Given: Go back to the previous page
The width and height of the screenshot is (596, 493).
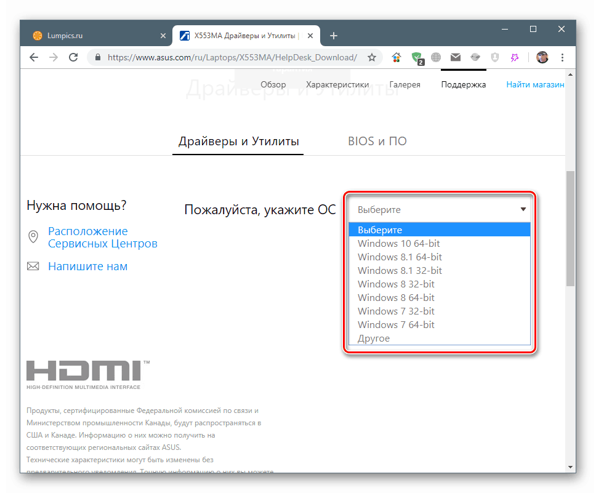Looking at the screenshot, I should pyautogui.click(x=34, y=57).
